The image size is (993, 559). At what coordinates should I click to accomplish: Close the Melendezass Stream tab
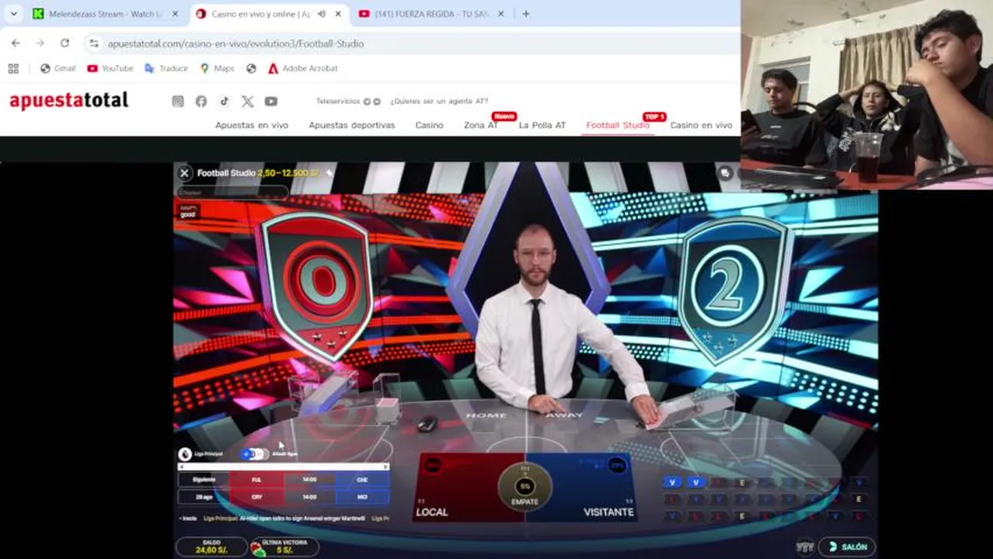[x=175, y=14]
